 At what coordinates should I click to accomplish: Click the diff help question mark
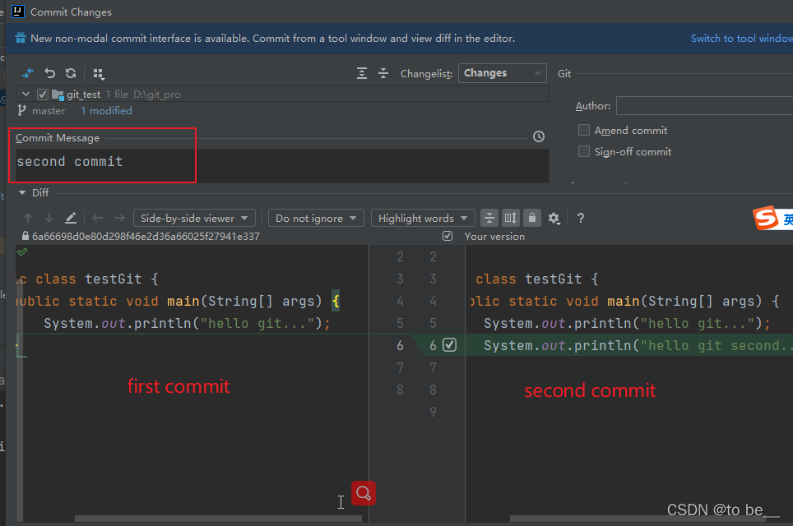581,218
